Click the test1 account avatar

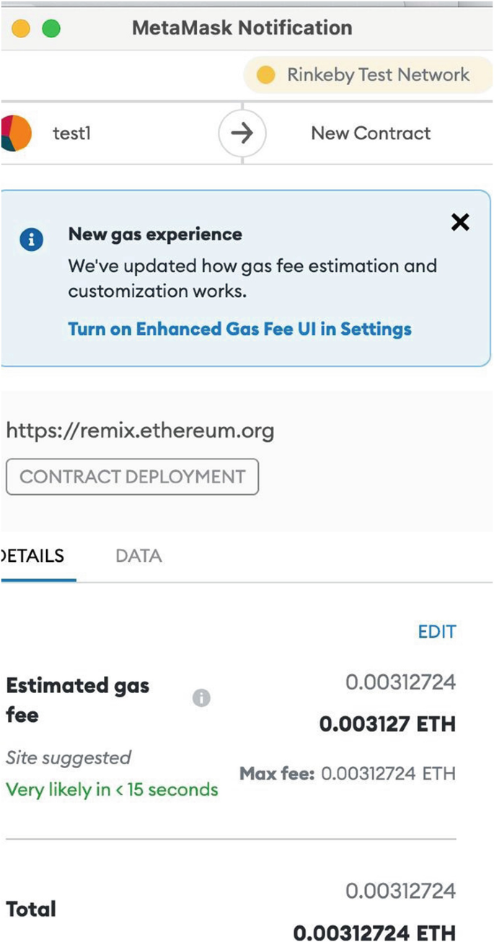16,133
